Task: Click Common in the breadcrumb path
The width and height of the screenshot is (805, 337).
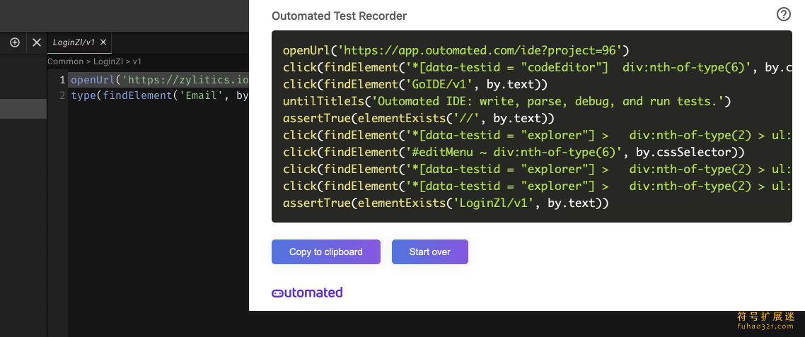Action: tap(65, 61)
